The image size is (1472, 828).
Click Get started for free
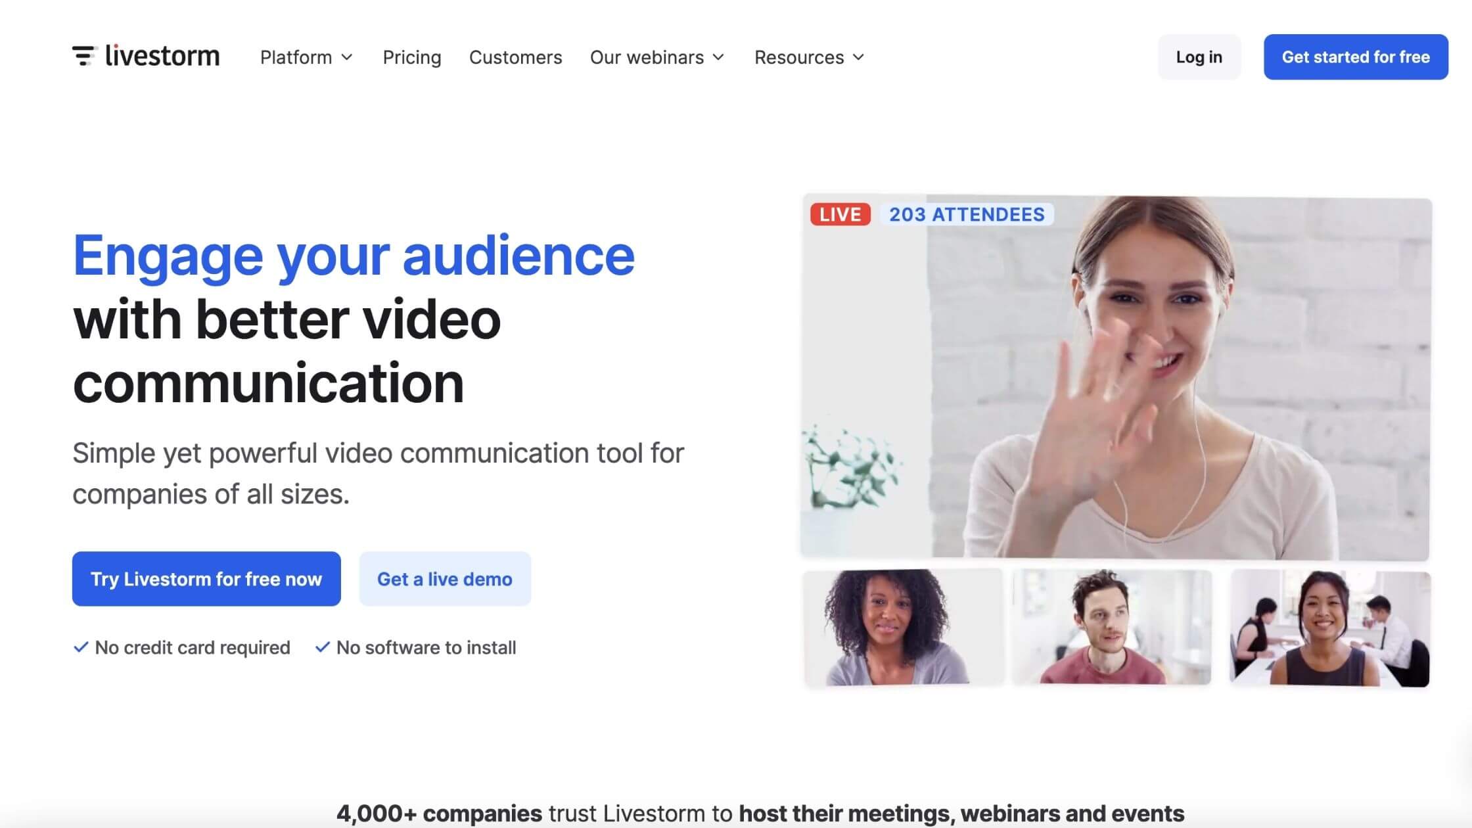(1356, 57)
